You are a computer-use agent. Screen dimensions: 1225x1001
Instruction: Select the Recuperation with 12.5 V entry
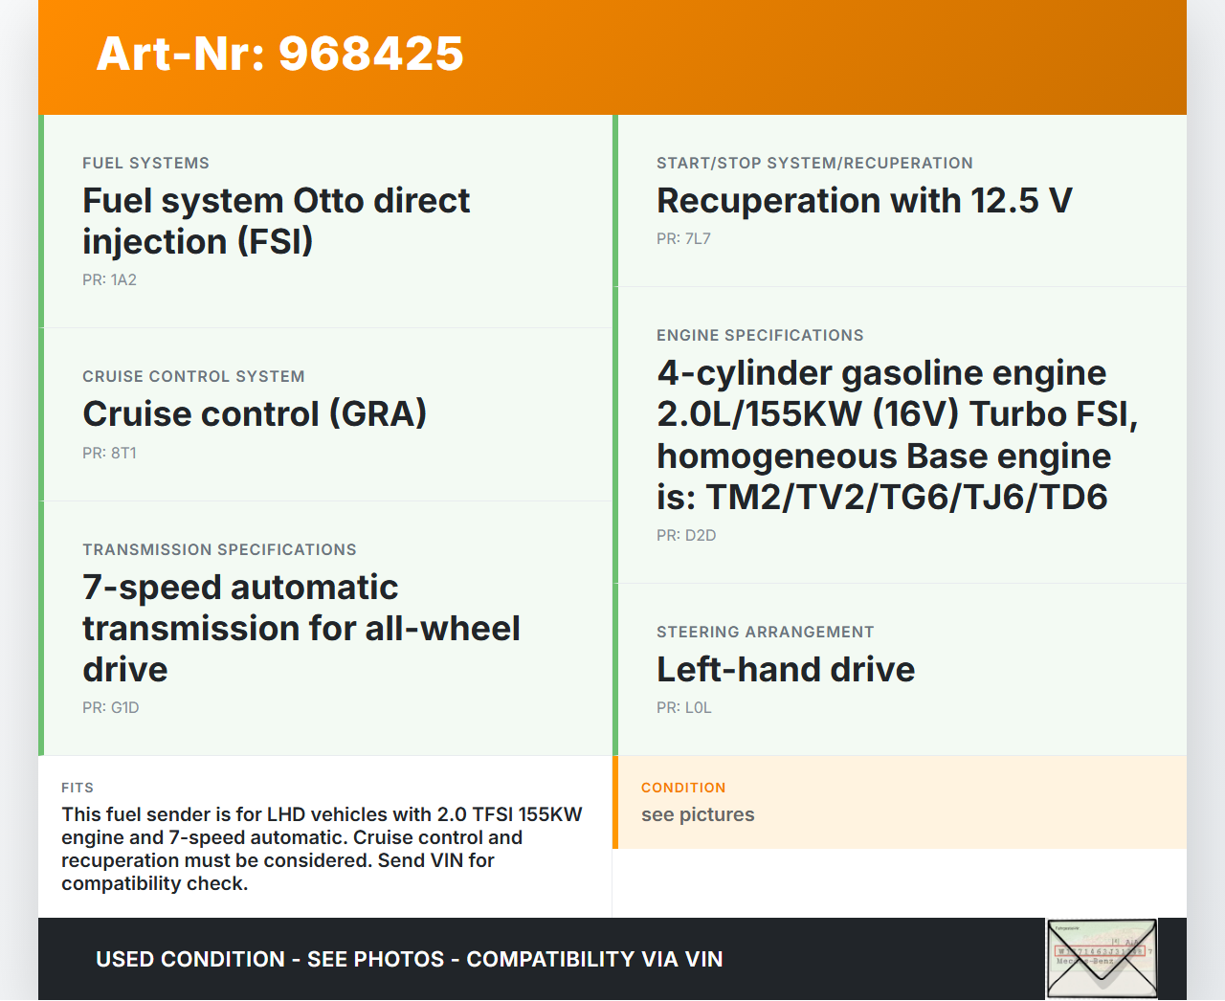pos(863,201)
